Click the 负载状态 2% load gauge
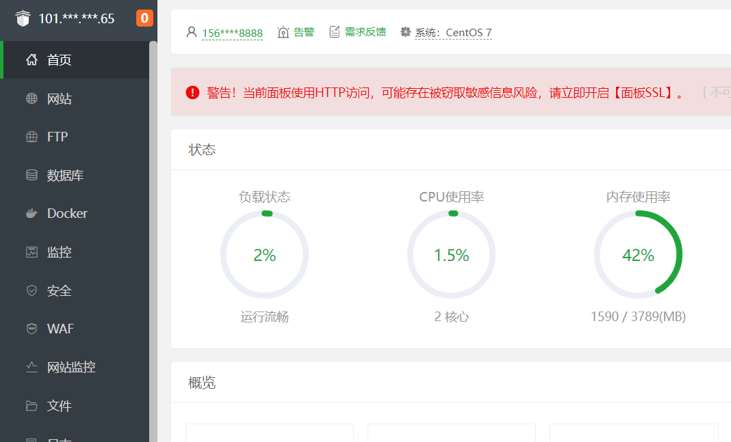 point(264,255)
